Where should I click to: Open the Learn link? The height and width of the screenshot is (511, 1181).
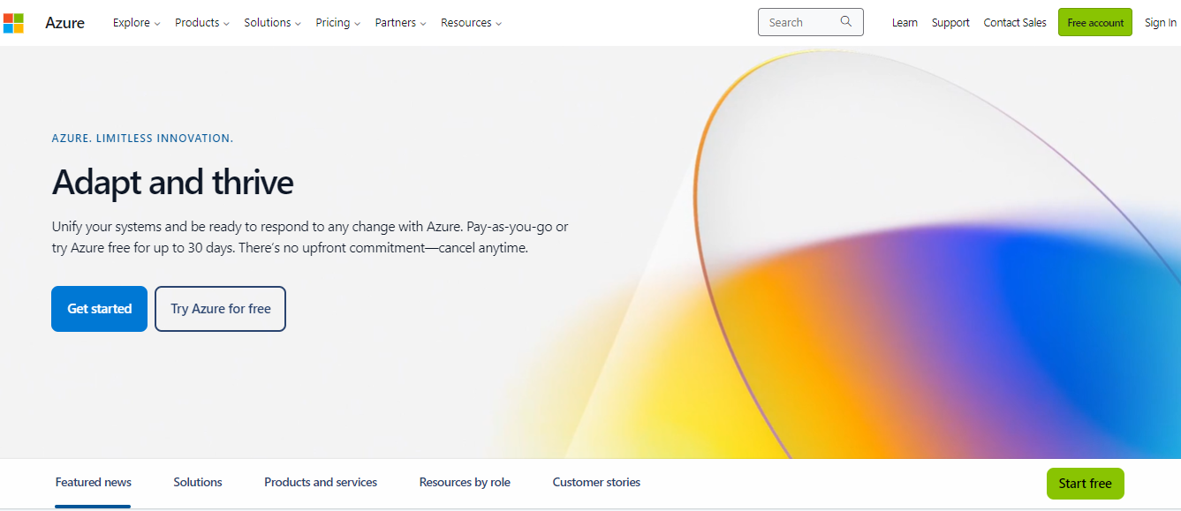tap(905, 23)
